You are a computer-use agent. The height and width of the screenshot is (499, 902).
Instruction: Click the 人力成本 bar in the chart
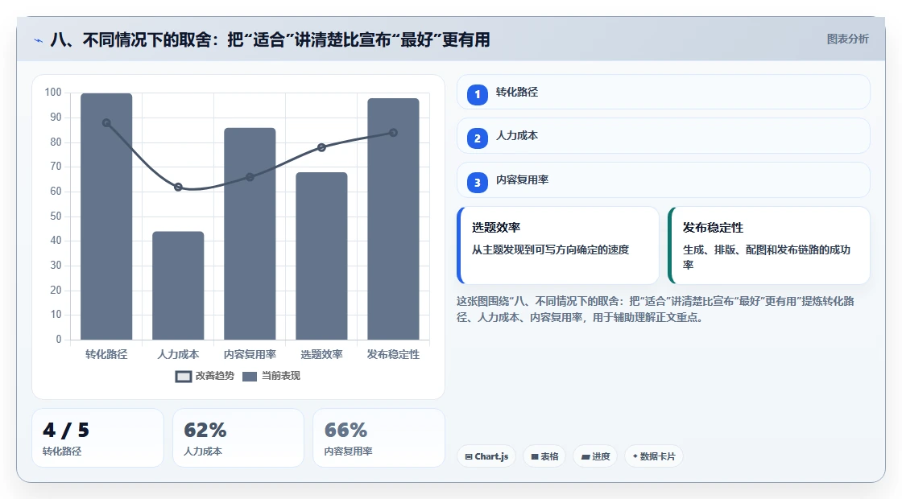(178, 285)
